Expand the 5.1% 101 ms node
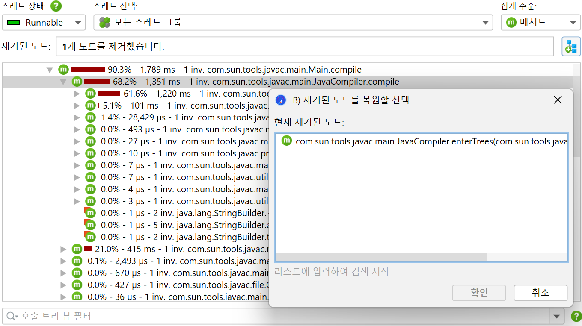 point(77,106)
